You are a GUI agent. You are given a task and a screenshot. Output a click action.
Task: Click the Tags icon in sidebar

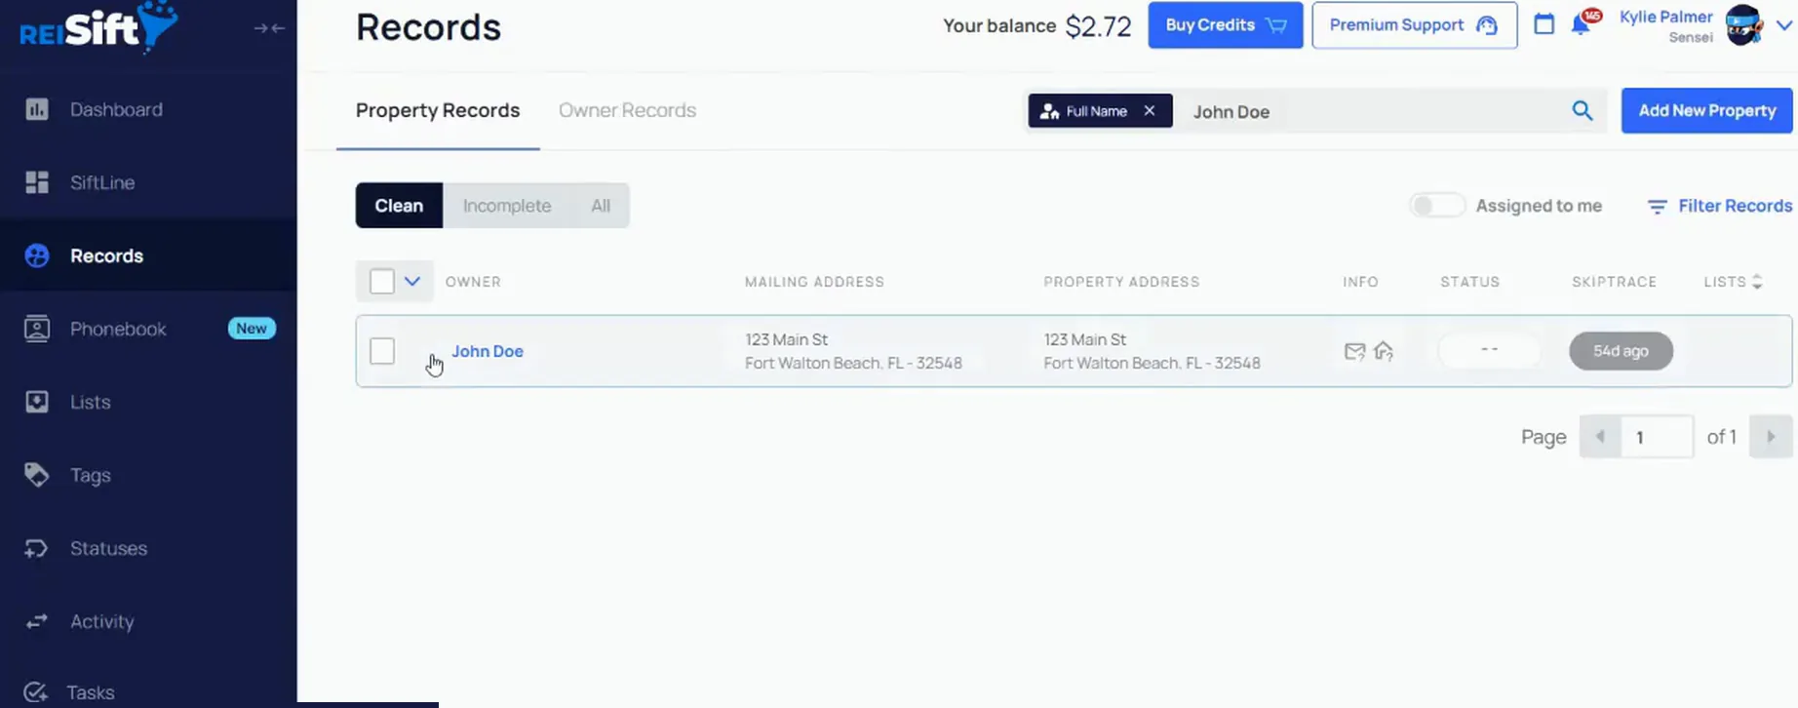click(37, 475)
